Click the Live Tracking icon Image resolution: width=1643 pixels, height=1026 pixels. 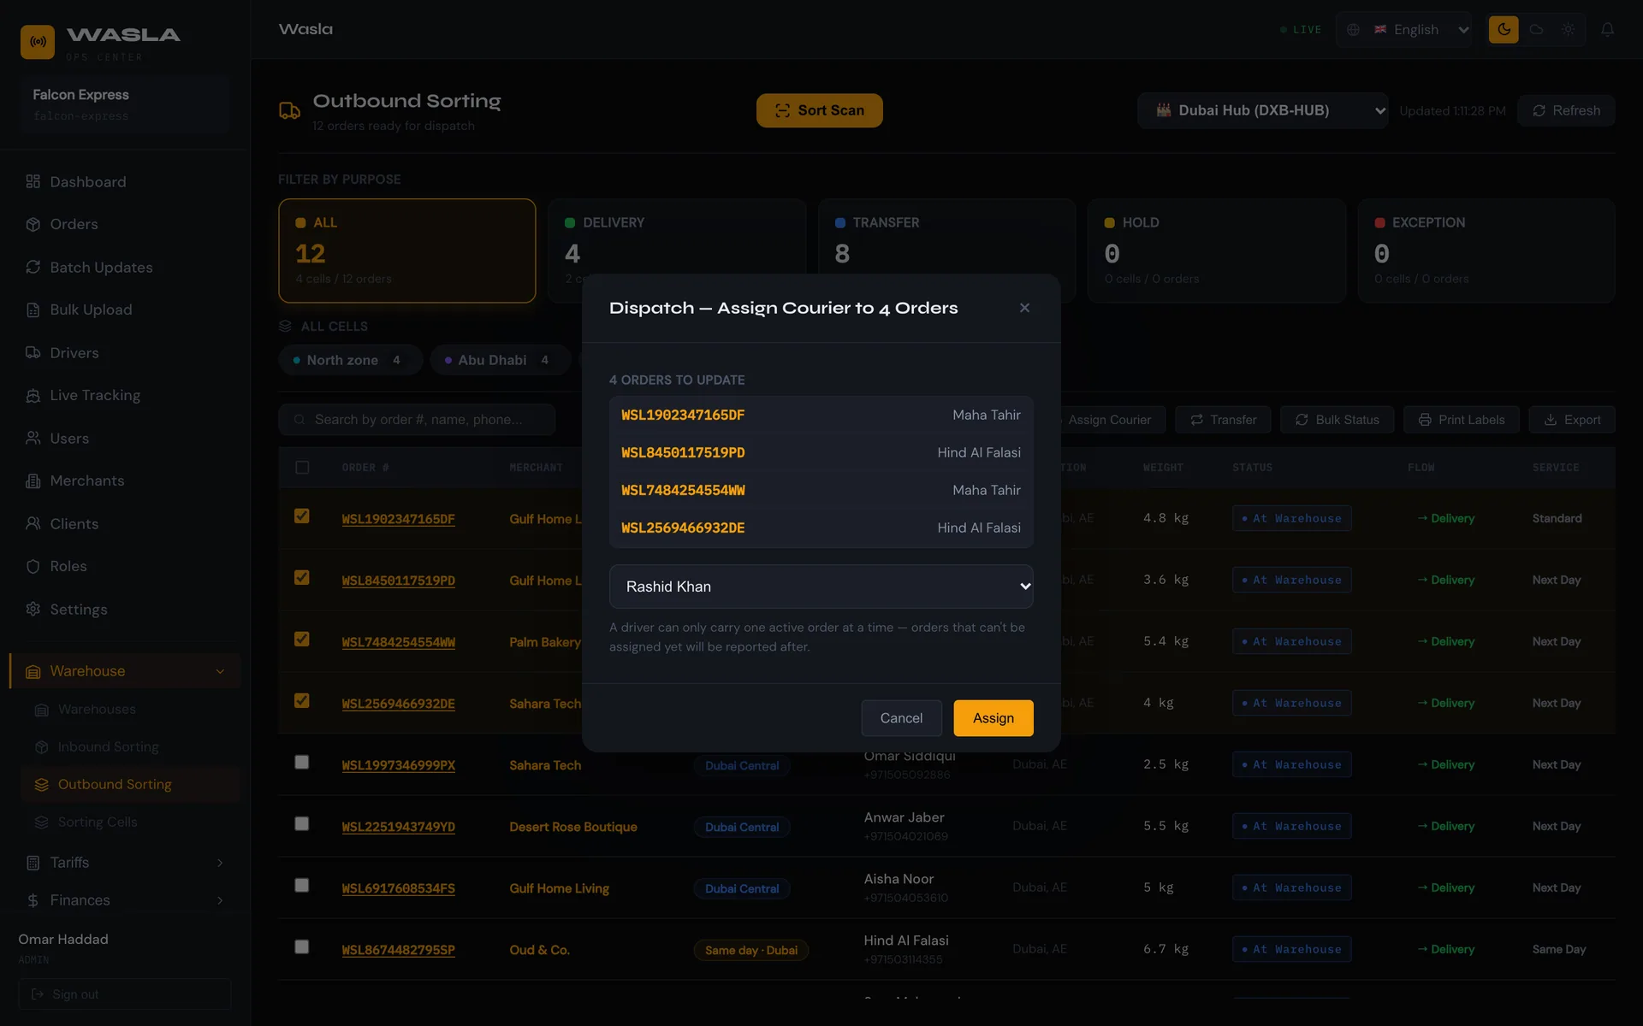tap(33, 395)
